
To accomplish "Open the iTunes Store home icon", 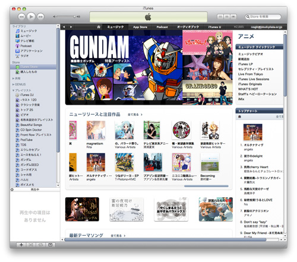I will (x=99, y=27).
